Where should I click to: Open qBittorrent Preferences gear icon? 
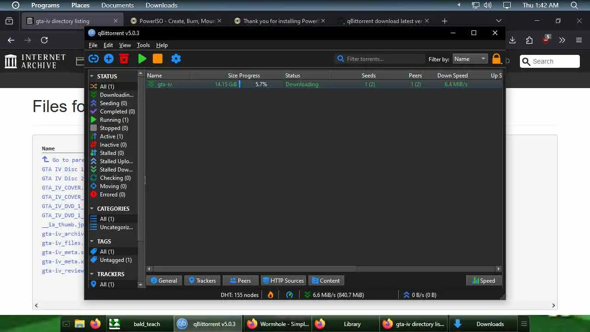point(176,59)
